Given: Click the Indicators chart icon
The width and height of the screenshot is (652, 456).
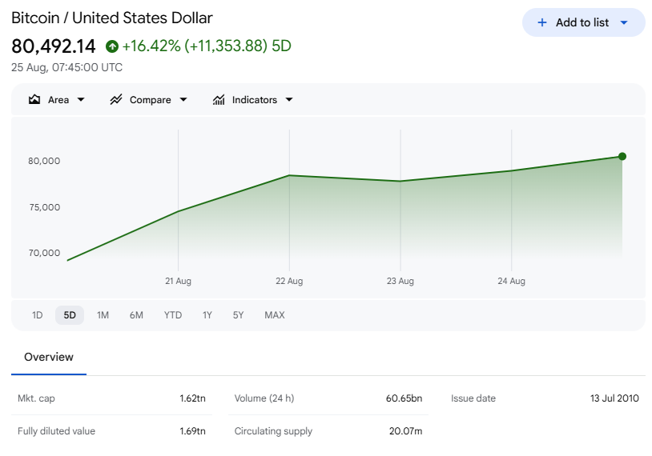Looking at the screenshot, I should click(x=219, y=100).
